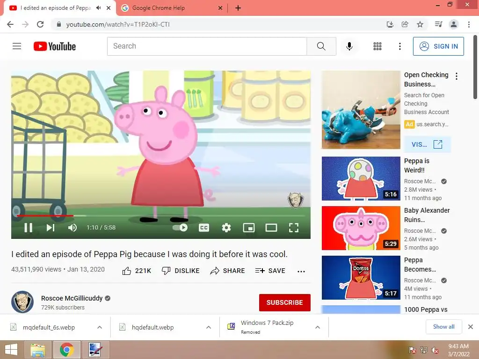Reload the current page
This screenshot has height=359, width=479.
coord(40,24)
